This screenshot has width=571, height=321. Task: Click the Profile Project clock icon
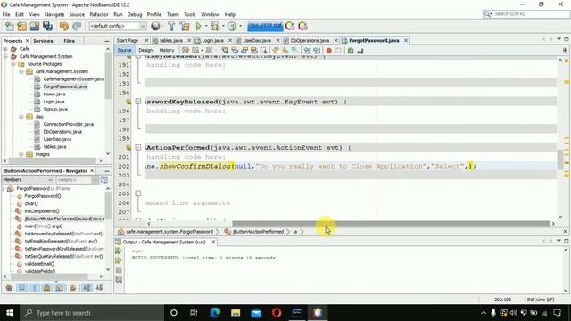tap(232, 26)
